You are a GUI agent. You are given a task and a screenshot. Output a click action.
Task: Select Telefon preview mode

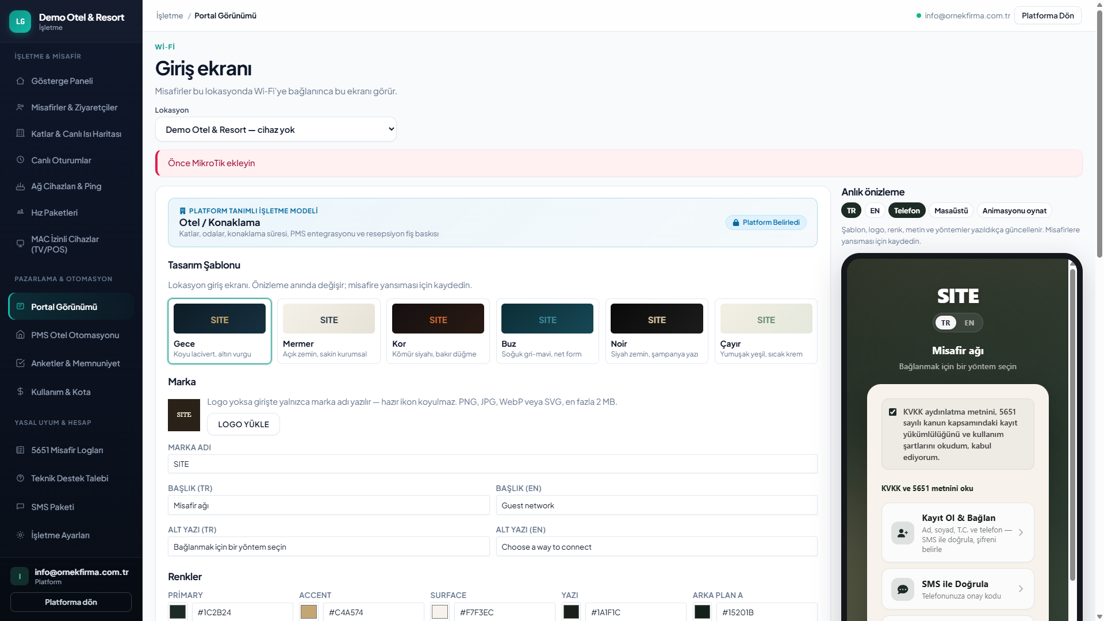tap(907, 210)
